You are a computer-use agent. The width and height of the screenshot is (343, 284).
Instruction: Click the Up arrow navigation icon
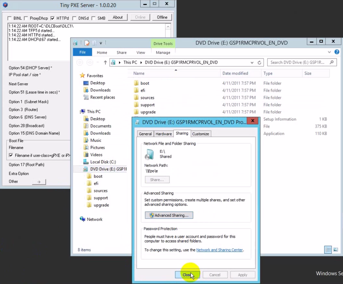click(105, 63)
